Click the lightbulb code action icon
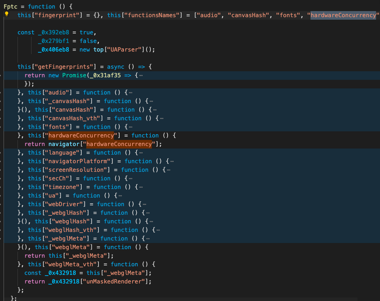The width and height of the screenshot is (380, 301). pyautogui.click(x=7, y=14)
